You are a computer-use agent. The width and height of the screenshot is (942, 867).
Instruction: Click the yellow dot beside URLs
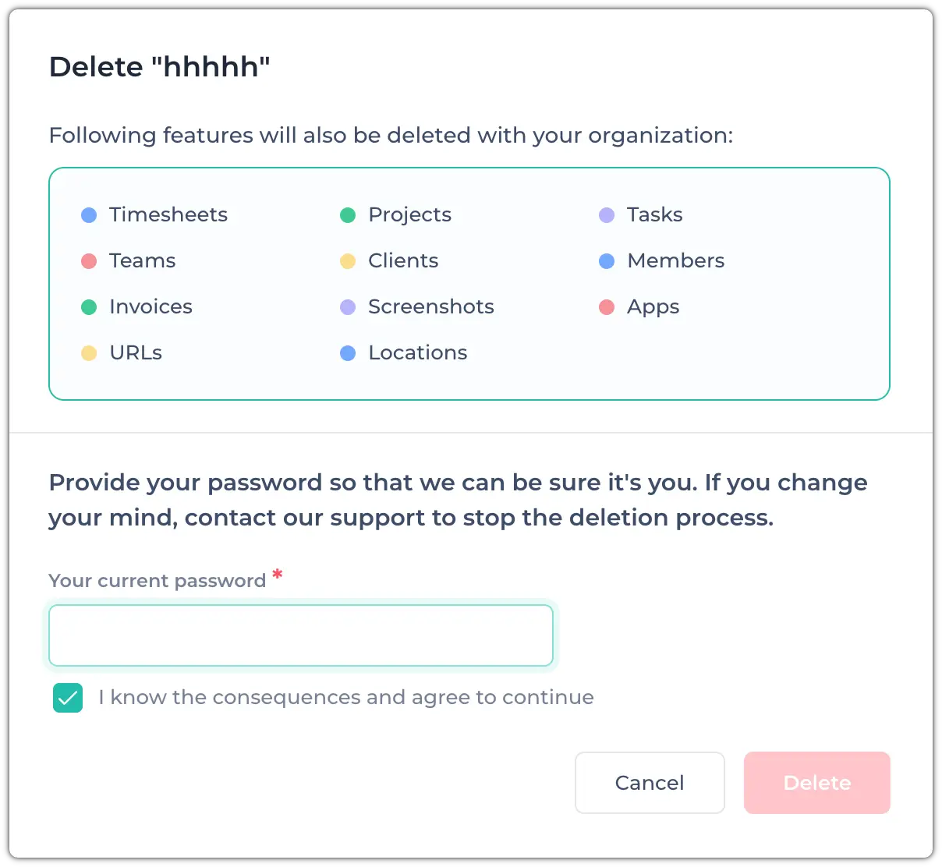click(89, 353)
